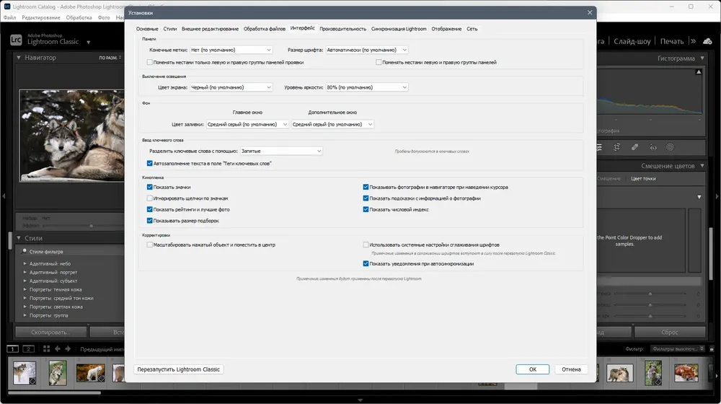Switch to second monitor display button
This screenshot has width=721, height=404.
pyautogui.click(x=29, y=348)
